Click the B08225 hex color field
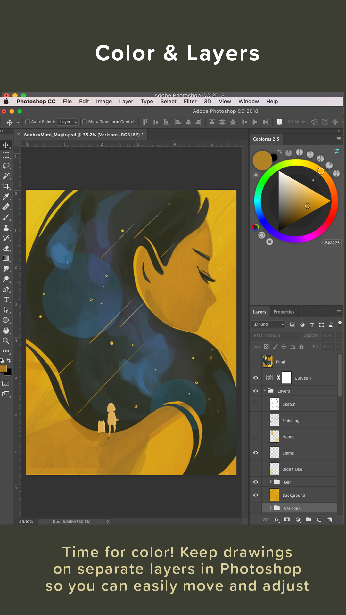The image size is (346, 615). click(x=332, y=243)
